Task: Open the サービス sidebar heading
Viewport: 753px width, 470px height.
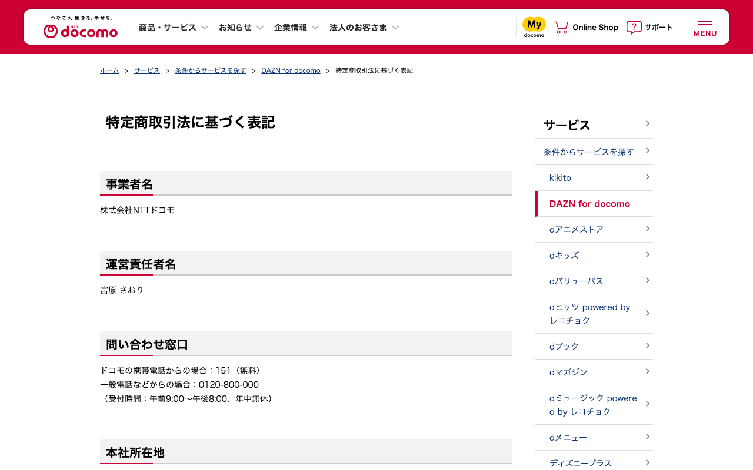Action: click(594, 125)
